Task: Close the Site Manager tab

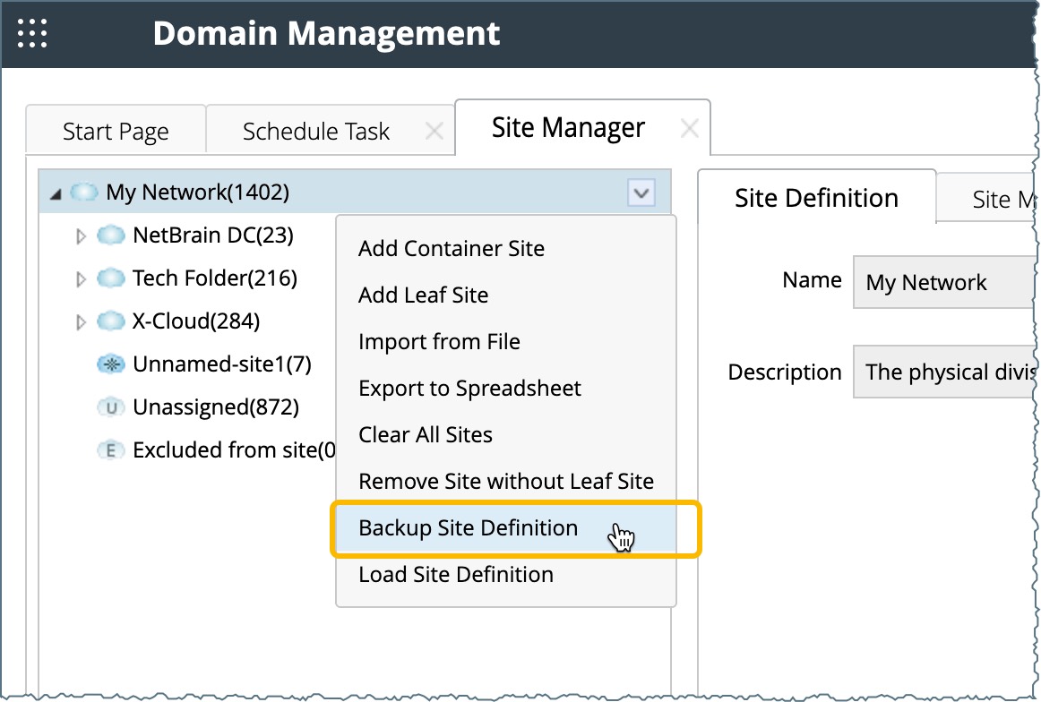Action: (689, 129)
